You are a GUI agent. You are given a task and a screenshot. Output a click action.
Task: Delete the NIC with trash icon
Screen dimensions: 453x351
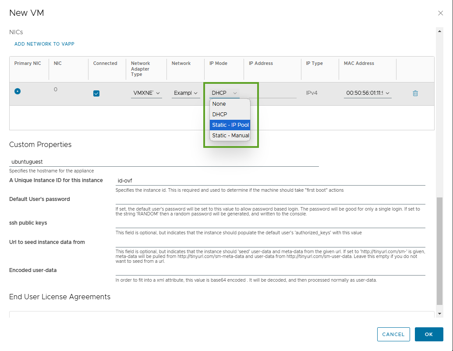pos(415,93)
